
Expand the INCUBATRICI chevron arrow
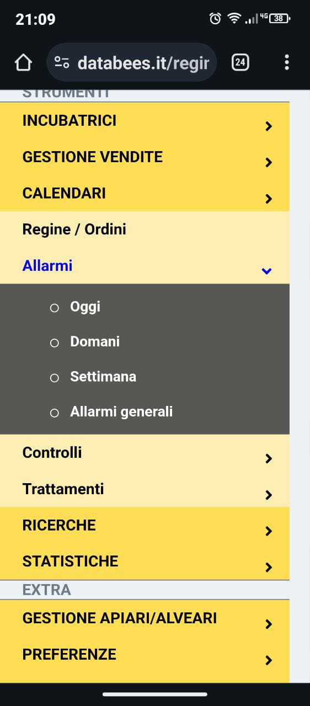(269, 126)
